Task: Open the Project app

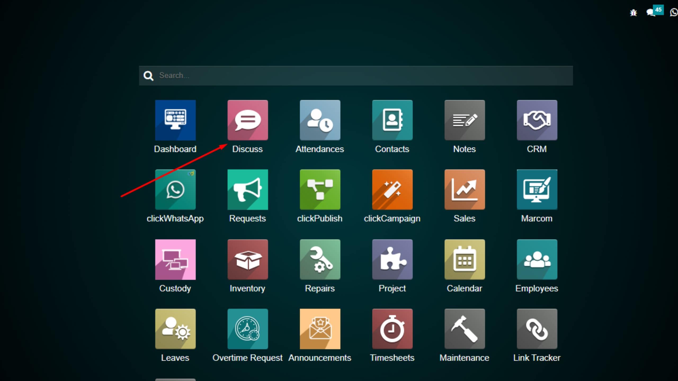Action: (x=392, y=260)
